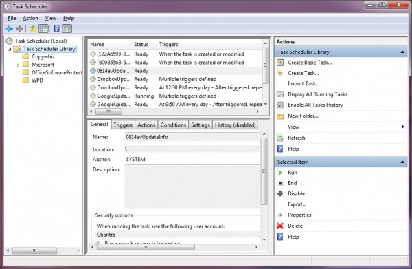Select the running GoogleUpda task row
The height and width of the screenshot is (269, 412).
click(175, 96)
